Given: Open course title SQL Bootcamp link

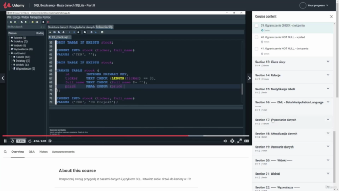Looking at the screenshot, I should [64, 5].
